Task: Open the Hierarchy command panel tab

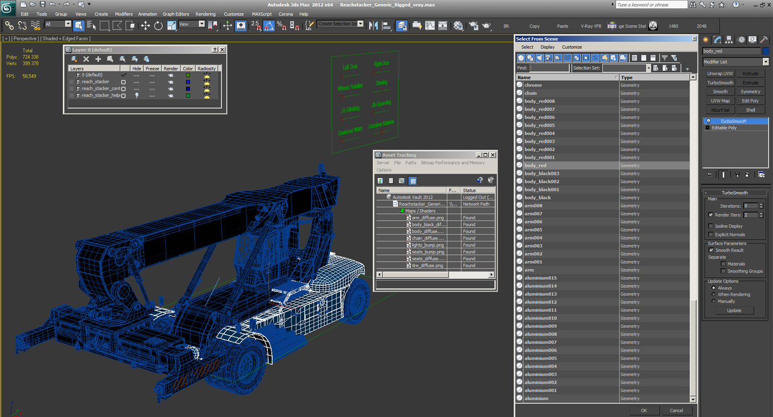Action: 729,40
